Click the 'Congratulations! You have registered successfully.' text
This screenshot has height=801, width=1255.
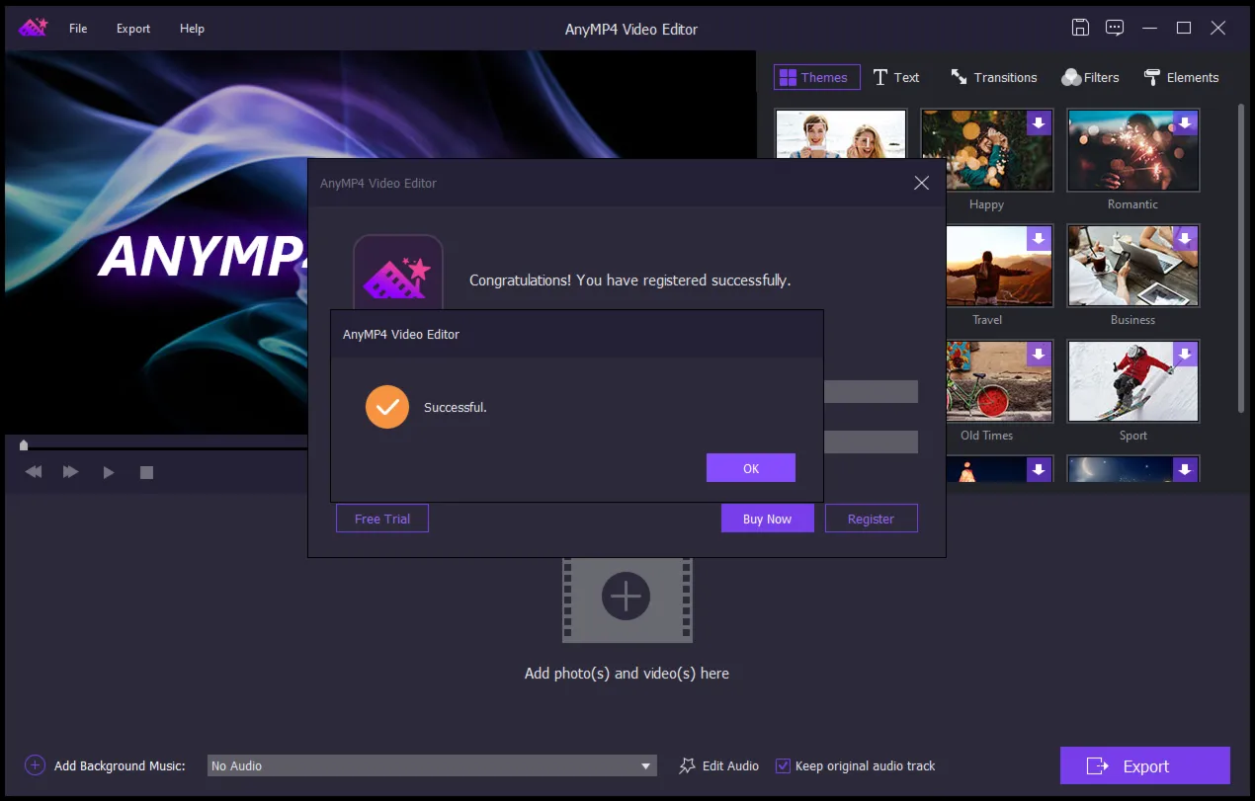[x=629, y=280]
